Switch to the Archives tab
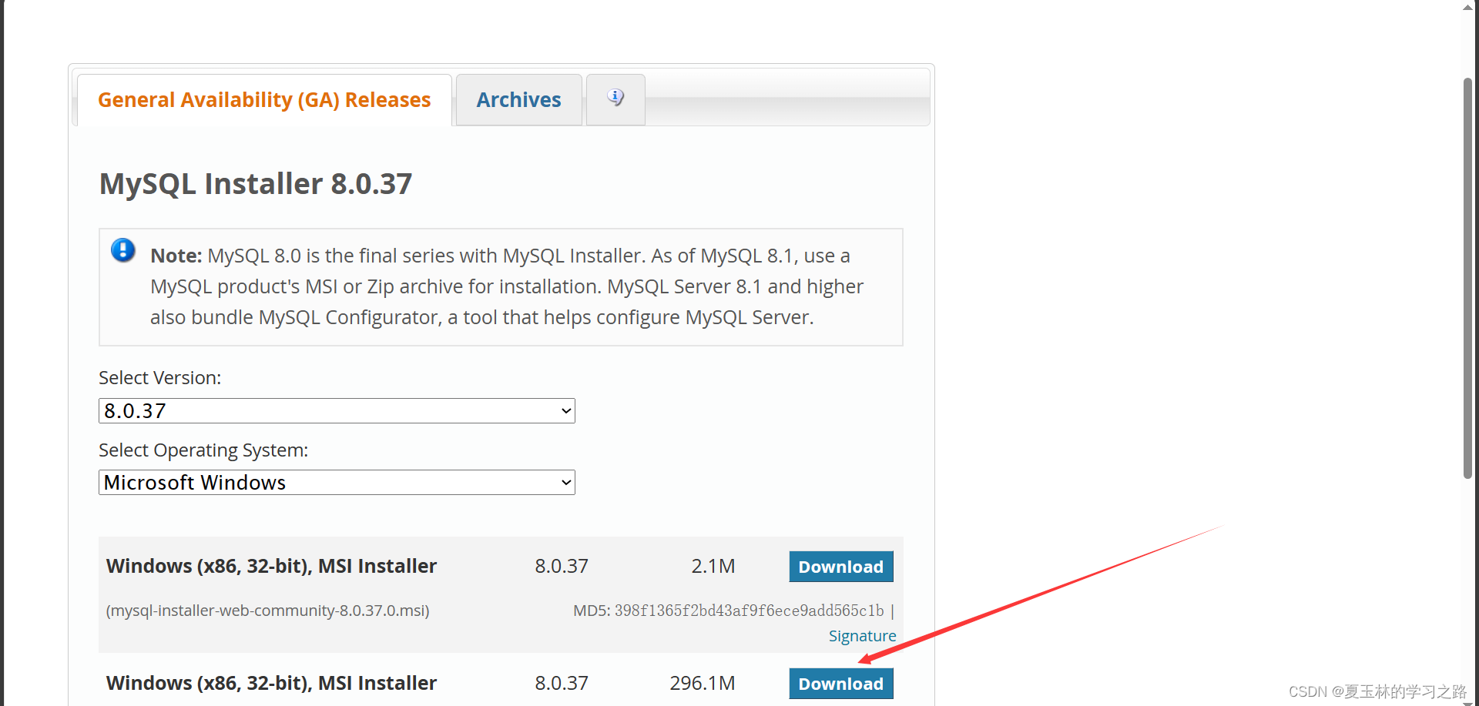1479x706 pixels. click(x=518, y=100)
